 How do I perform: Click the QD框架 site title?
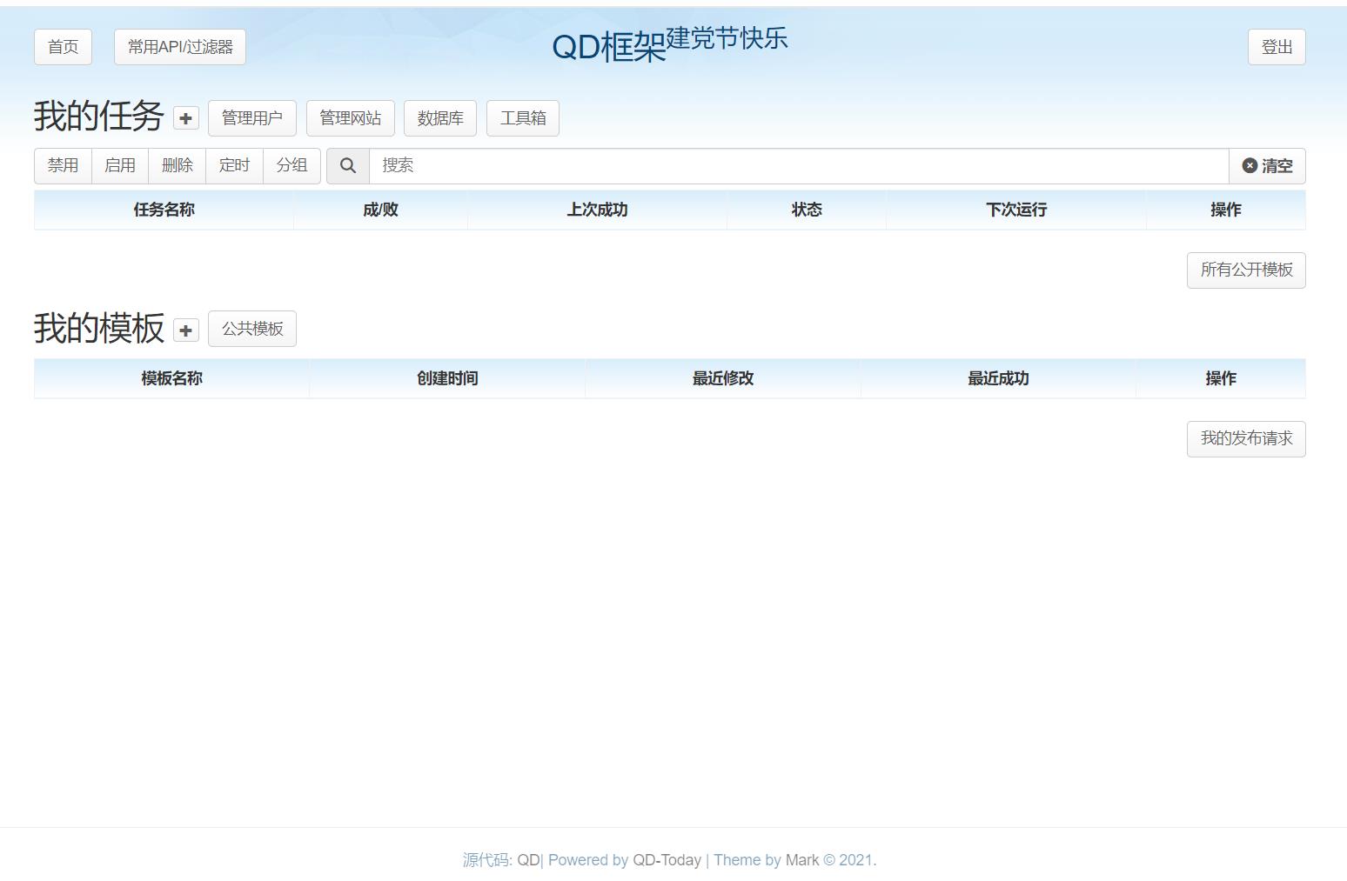click(608, 47)
